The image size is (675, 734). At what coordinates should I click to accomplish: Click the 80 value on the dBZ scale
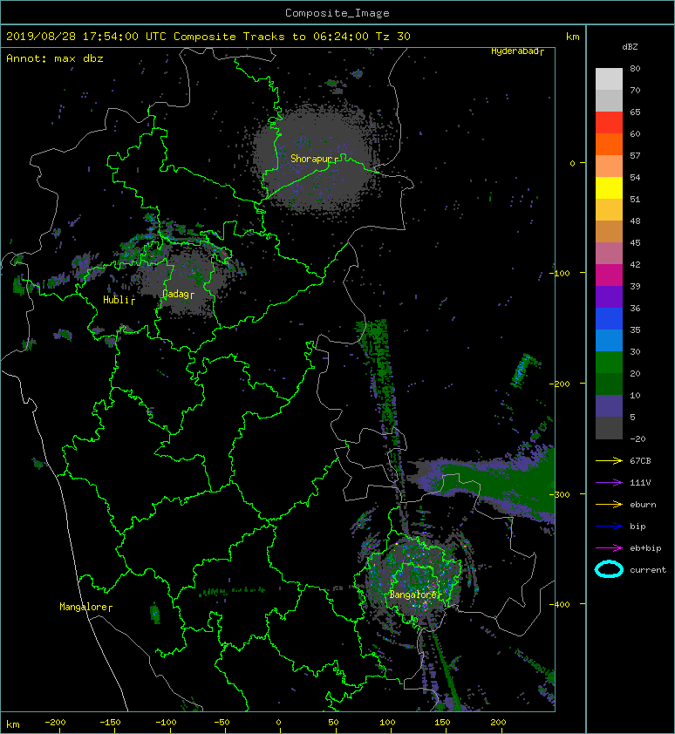(x=635, y=68)
